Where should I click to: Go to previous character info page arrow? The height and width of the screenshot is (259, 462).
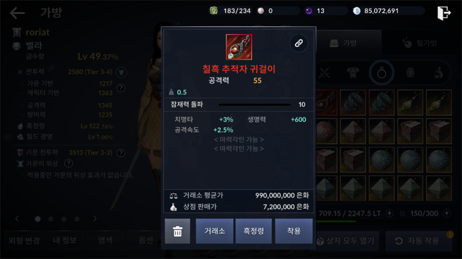pos(17,219)
